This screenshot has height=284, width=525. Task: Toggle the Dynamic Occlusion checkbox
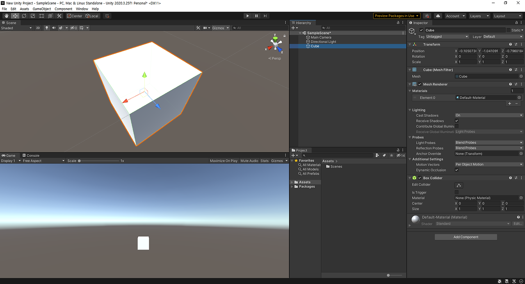tap(456, 170)
